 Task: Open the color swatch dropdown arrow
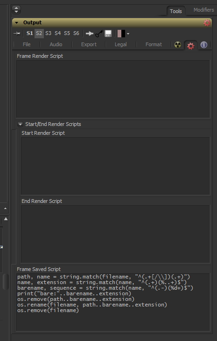pyautogui.click(x=128, y=34)
